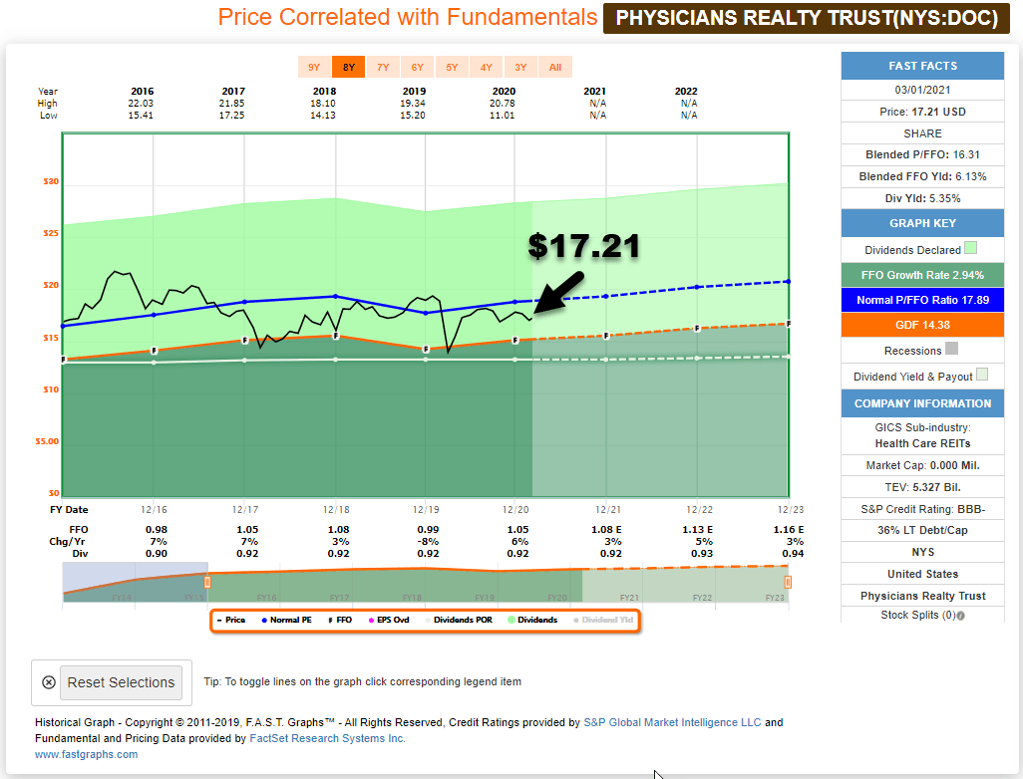The height and width of the screenshot is (779, 1023).
Task: Click the FFO Growth Rate 2.94% key
Action: pos(922,275)
